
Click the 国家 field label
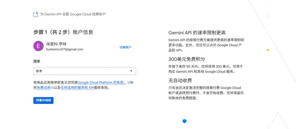(37, 61)
